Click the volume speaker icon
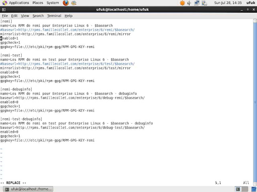 [x=189, y=3]
